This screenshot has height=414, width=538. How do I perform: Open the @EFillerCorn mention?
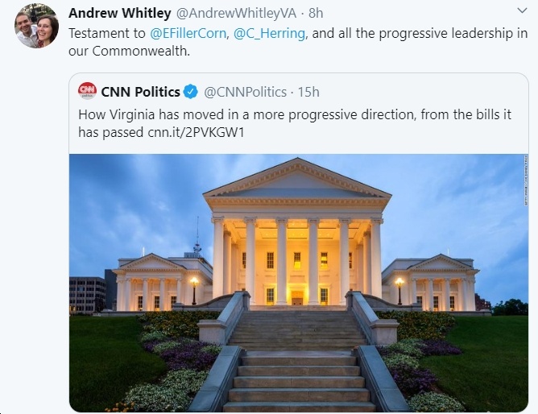pos(188,34)
